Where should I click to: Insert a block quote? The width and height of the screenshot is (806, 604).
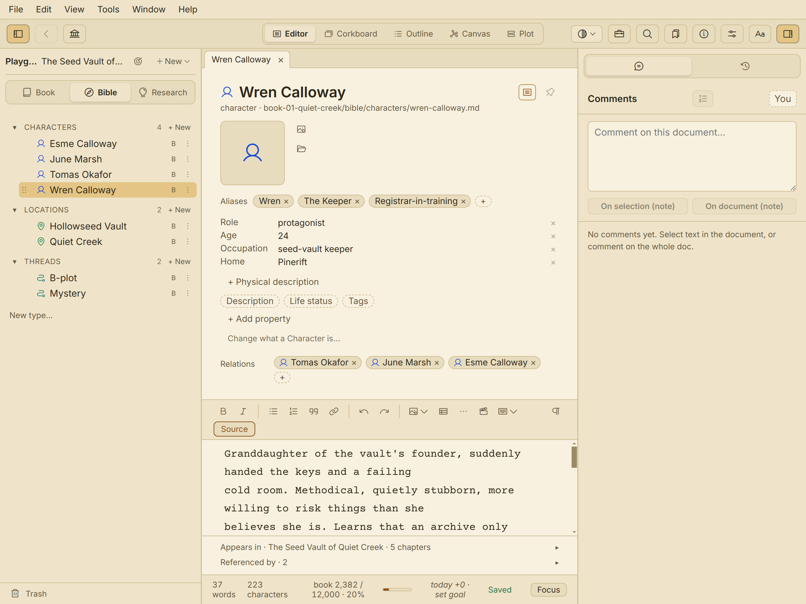coord(314,411)
